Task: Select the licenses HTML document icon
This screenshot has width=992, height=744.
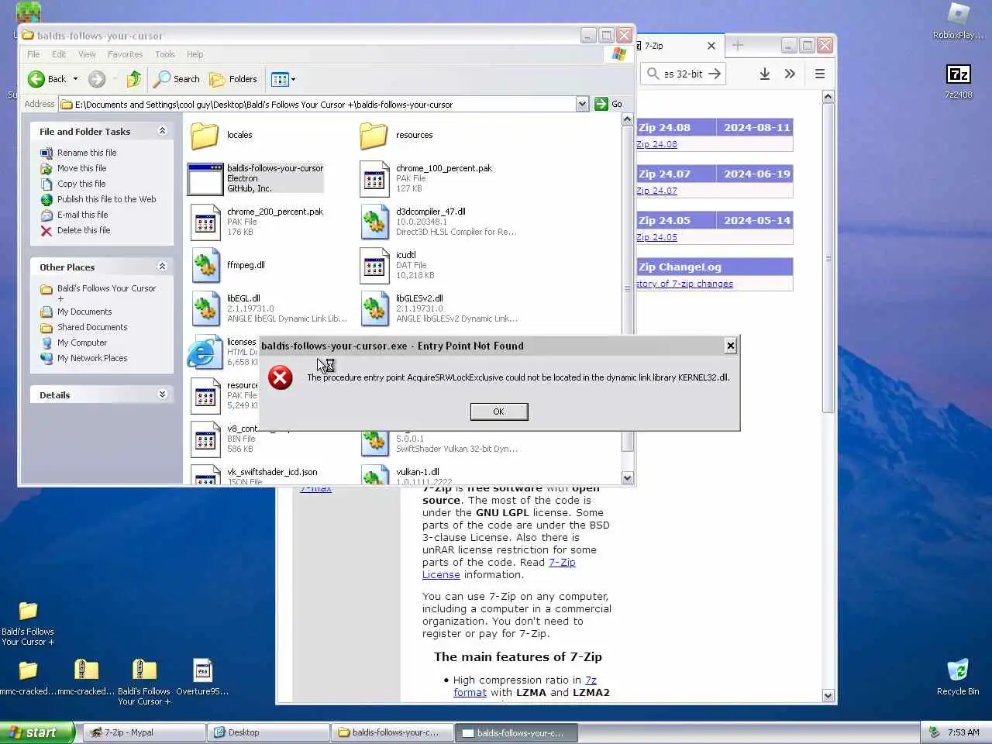Action: [x=204, y=353]
